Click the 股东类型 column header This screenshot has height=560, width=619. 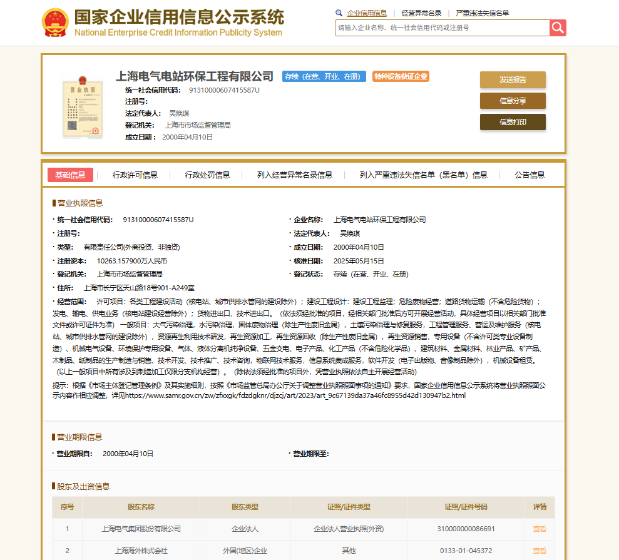245,507
